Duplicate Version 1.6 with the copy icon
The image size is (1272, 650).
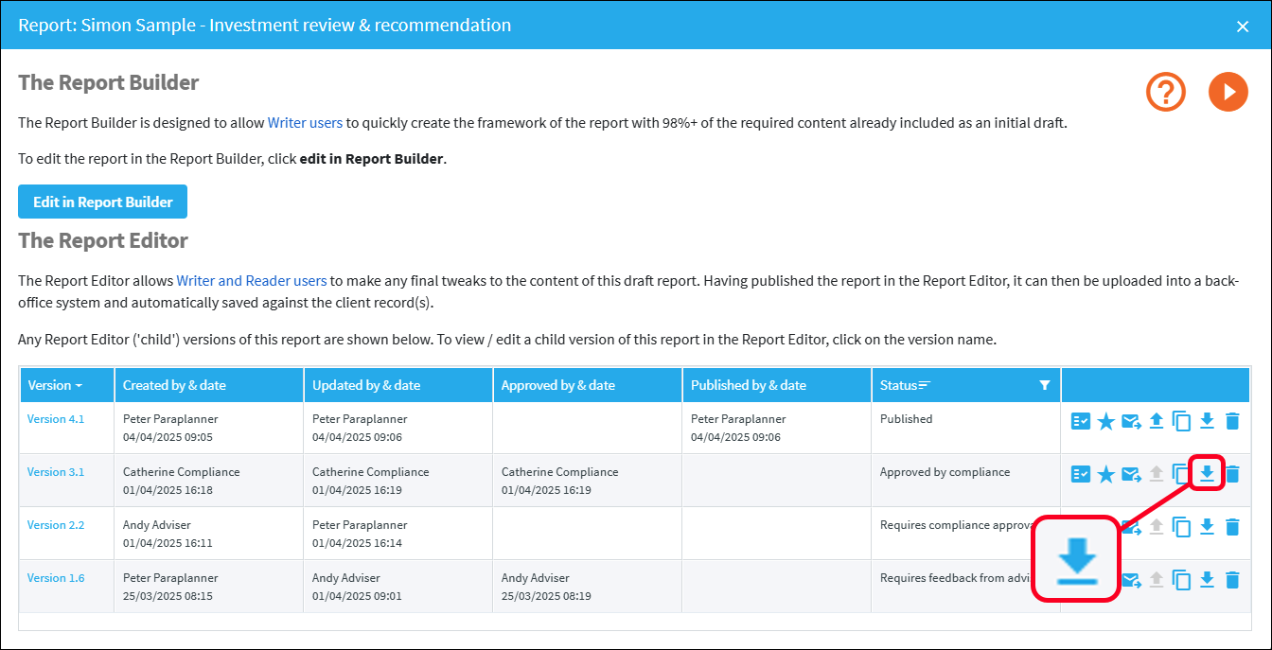1182,580
